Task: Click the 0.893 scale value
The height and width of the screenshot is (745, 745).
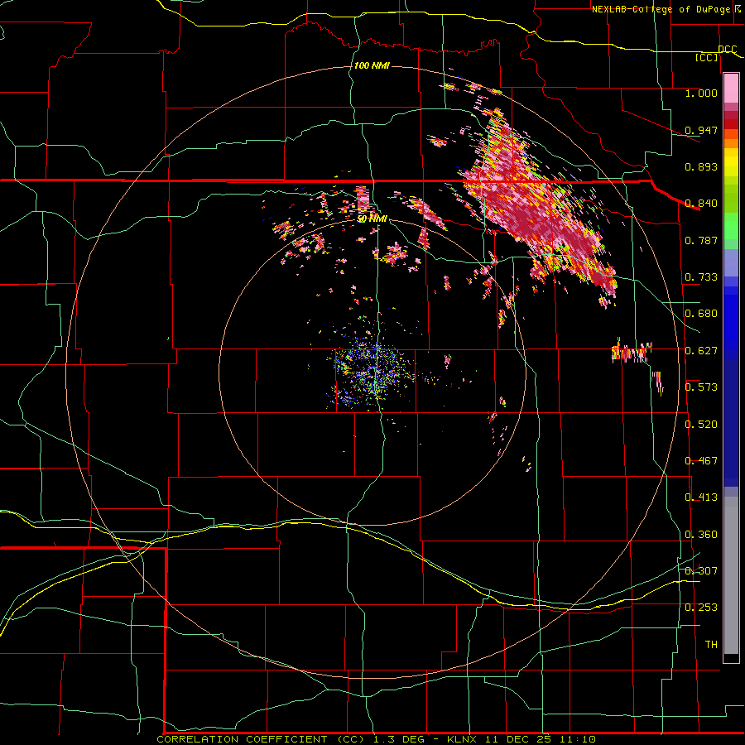Action: [x=701, y=166]
